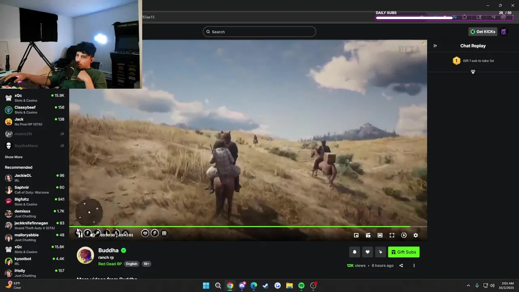Screen dimensions: 519x292
Task: Open the offline mateo2lit channel
Action: click(34, 134)
